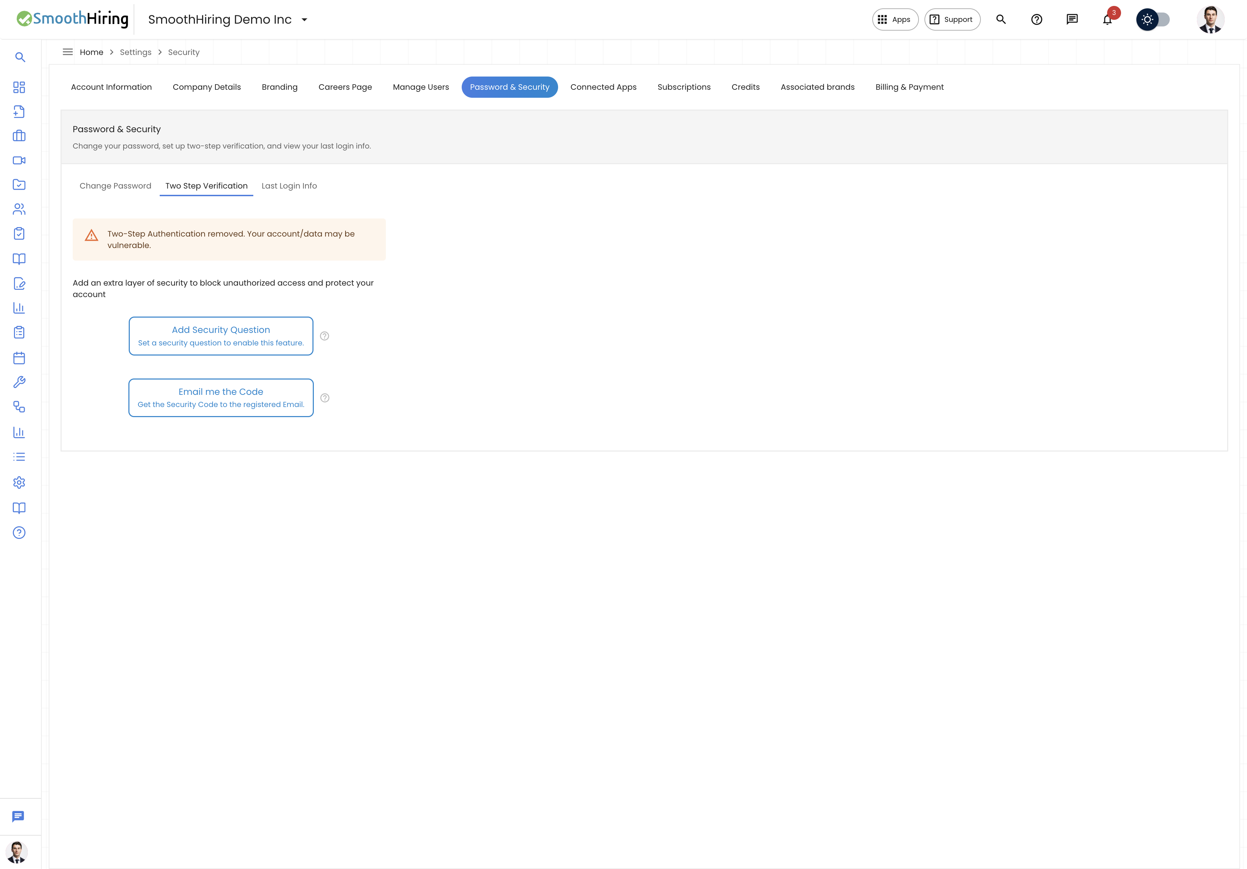Open the Manage Users settings tab
The width and height of the screenshot is (1247, 869).
[x=421, y=87]
